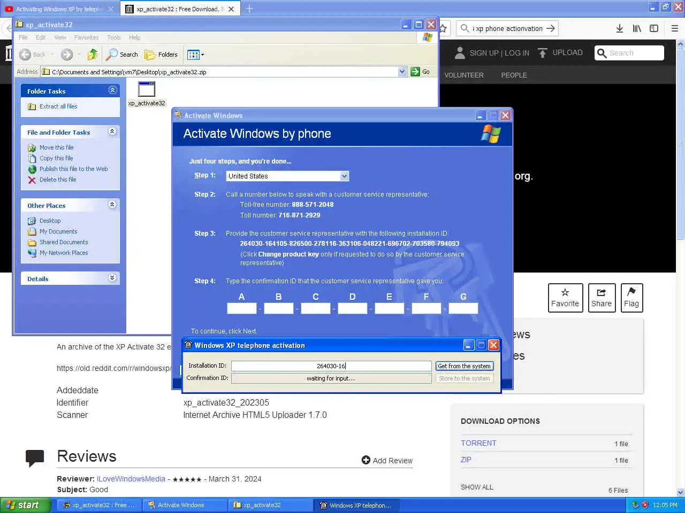Collapse the Other Places panel
The image size is (685, 513).
[x=112, y=205]
